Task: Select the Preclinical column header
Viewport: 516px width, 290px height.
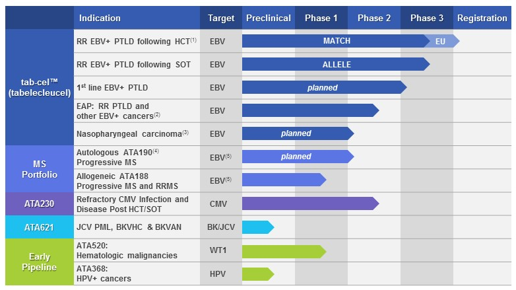Action: (269, 18)
